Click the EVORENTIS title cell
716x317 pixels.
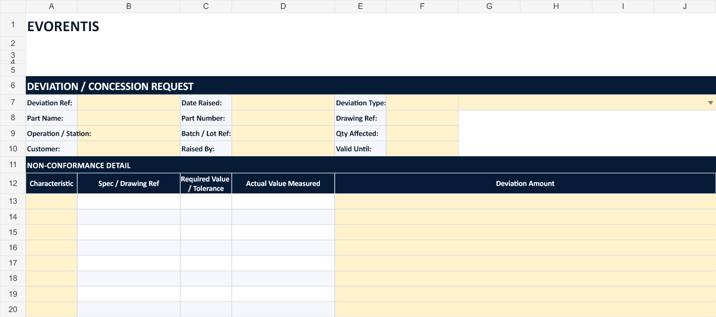click(x=63, y=27)
